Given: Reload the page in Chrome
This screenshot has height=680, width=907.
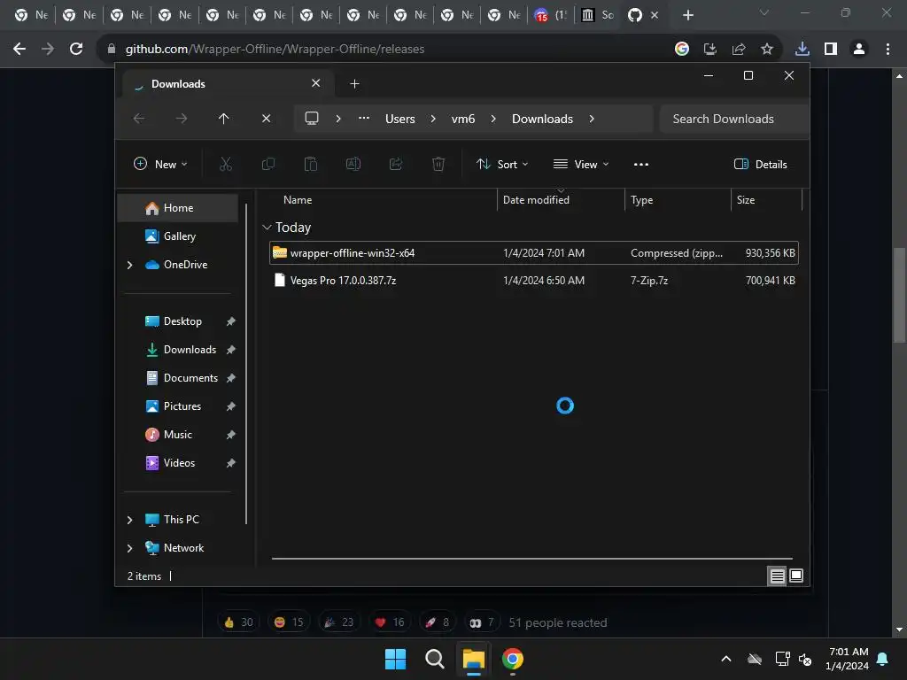Looking at the screenshot, I should [x=76, y=49].
